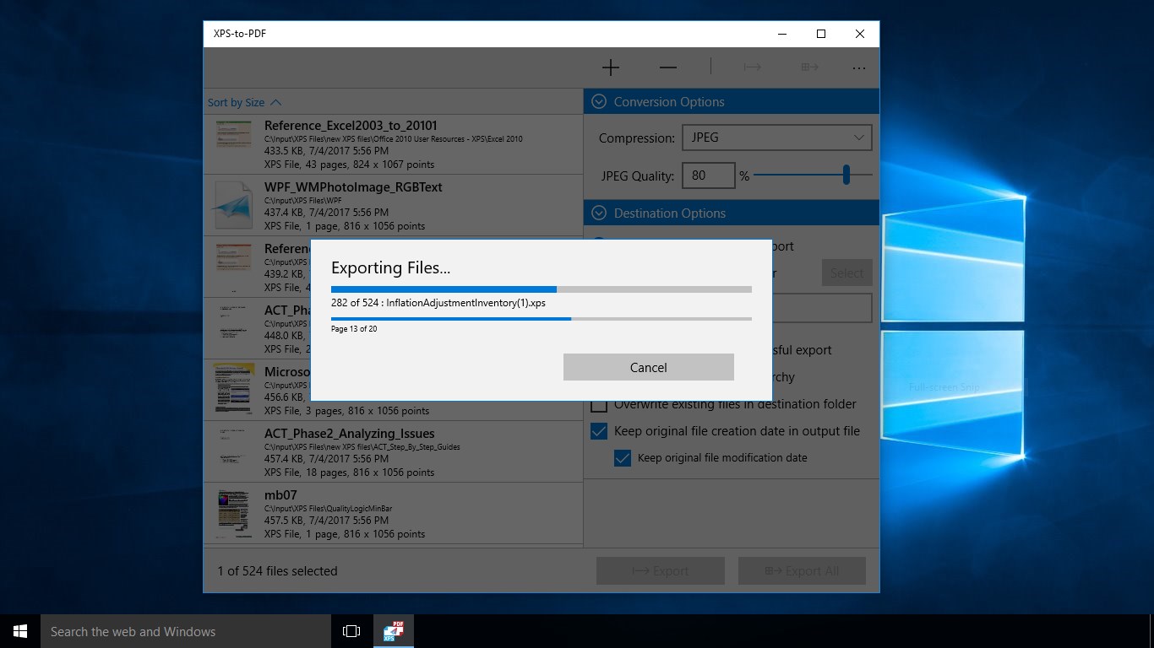Open the three-dot more options menu
1154x648 pixels.
pyautogui.click(x=859, y=68)
